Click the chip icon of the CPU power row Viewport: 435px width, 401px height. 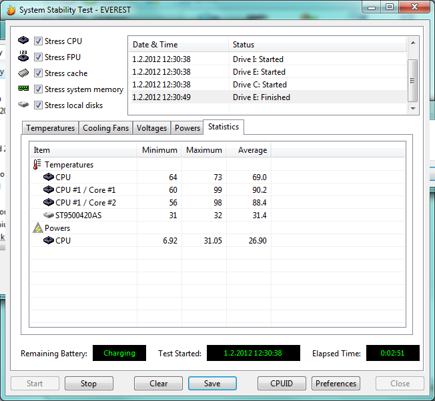coord(49,240)
